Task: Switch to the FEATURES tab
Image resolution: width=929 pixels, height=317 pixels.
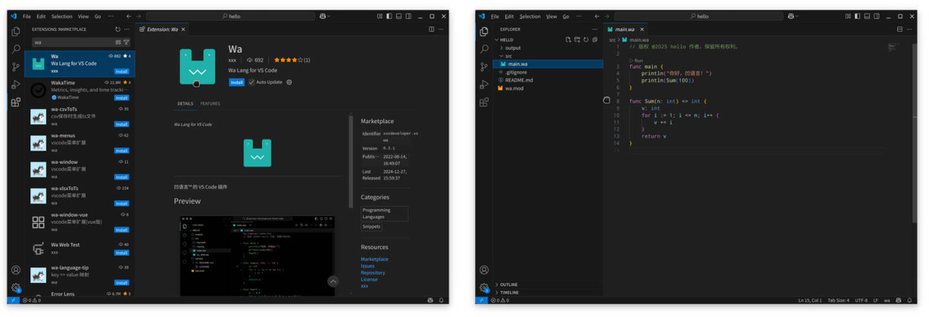Action: [x=210, y=104]
